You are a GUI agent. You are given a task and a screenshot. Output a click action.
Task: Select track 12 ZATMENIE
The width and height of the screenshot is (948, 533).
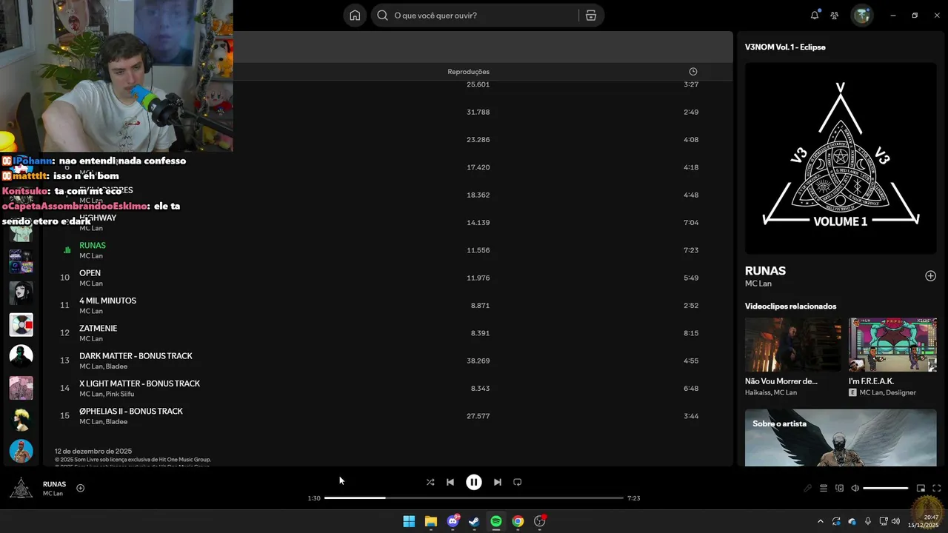387,333
